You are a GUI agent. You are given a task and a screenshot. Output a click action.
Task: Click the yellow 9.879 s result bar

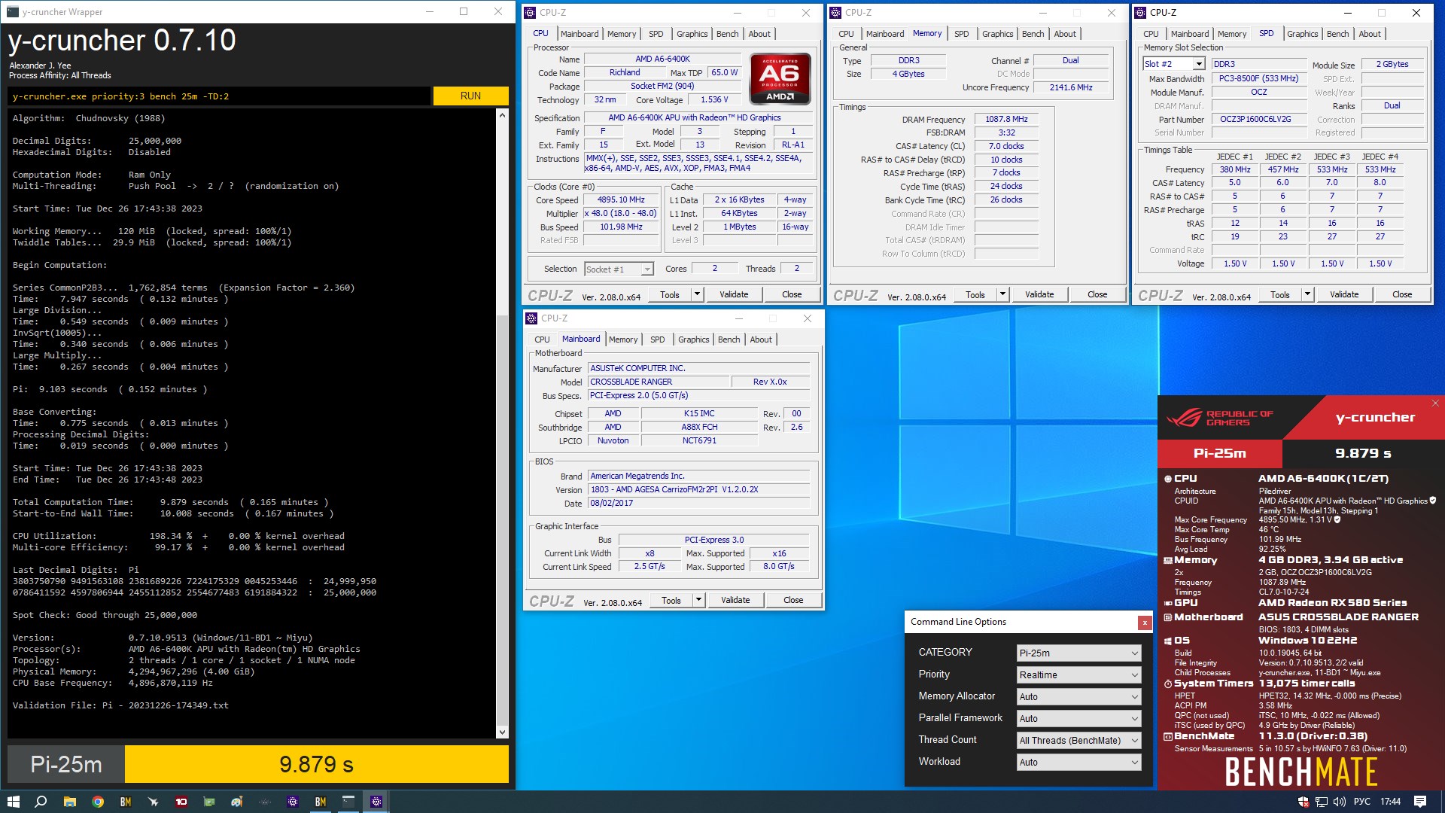[317, 765]
